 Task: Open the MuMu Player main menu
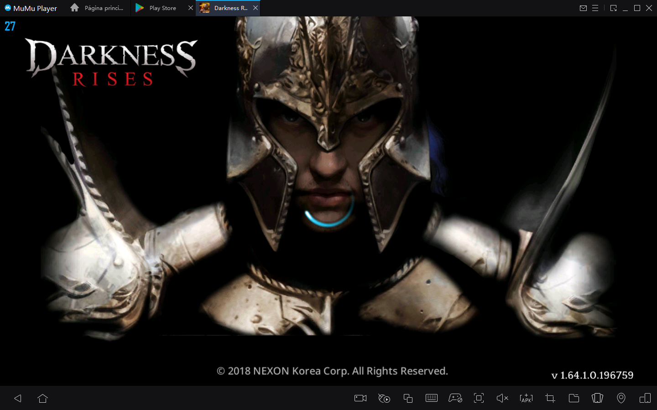[595, 8]
